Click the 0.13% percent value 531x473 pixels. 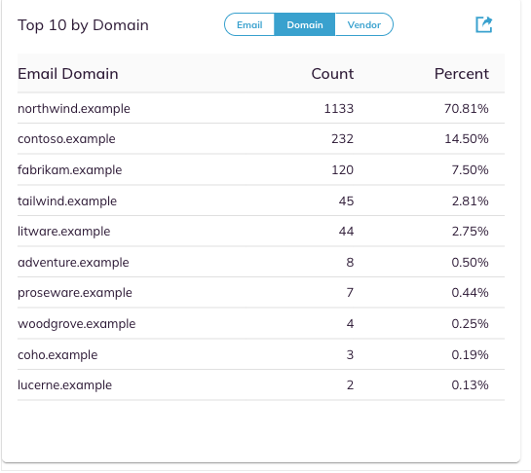[x=470, y=385]
